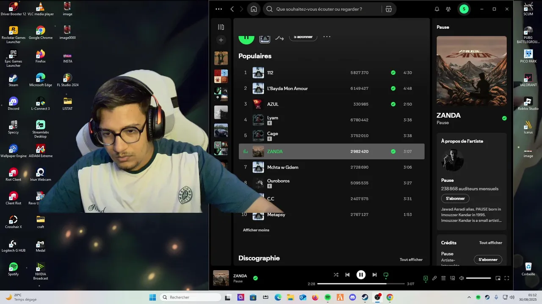
Task: Subscribe in À propos de l'artiste card
Action: (455, 198)
